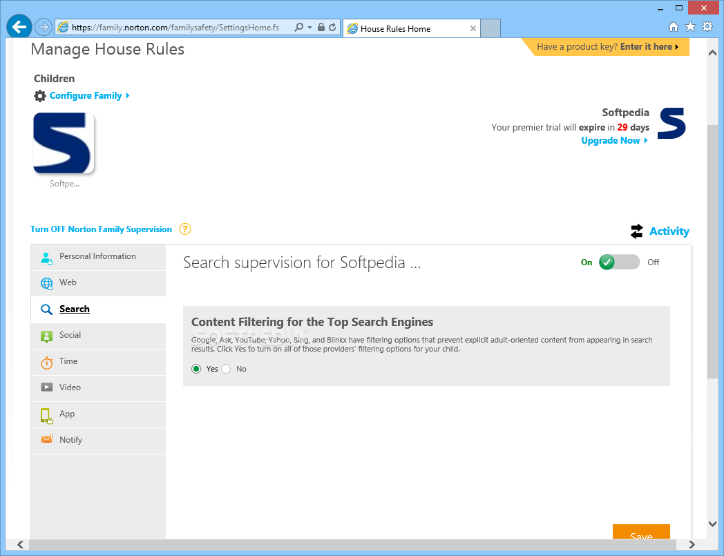Click the browser forward arrow button
This screenshot has height=556, width=724.
44,27
